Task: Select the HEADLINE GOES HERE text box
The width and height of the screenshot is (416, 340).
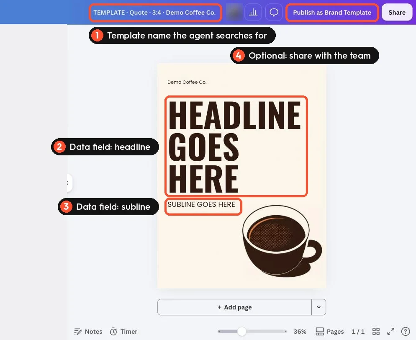Action: [x=236, y=146]
